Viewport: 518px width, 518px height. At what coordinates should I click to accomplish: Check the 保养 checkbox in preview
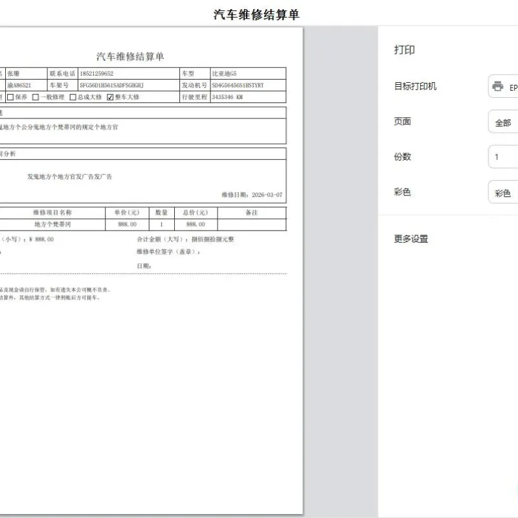click(10, 97)
